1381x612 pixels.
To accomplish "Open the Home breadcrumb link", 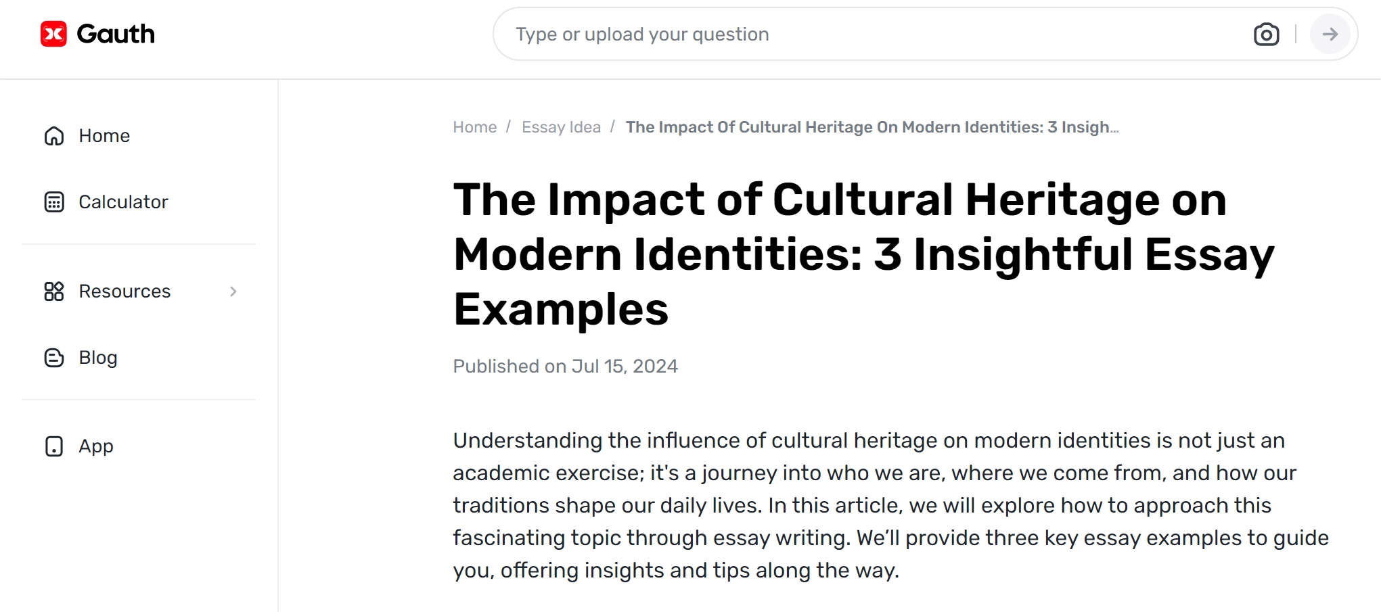I will coord(474,126).
